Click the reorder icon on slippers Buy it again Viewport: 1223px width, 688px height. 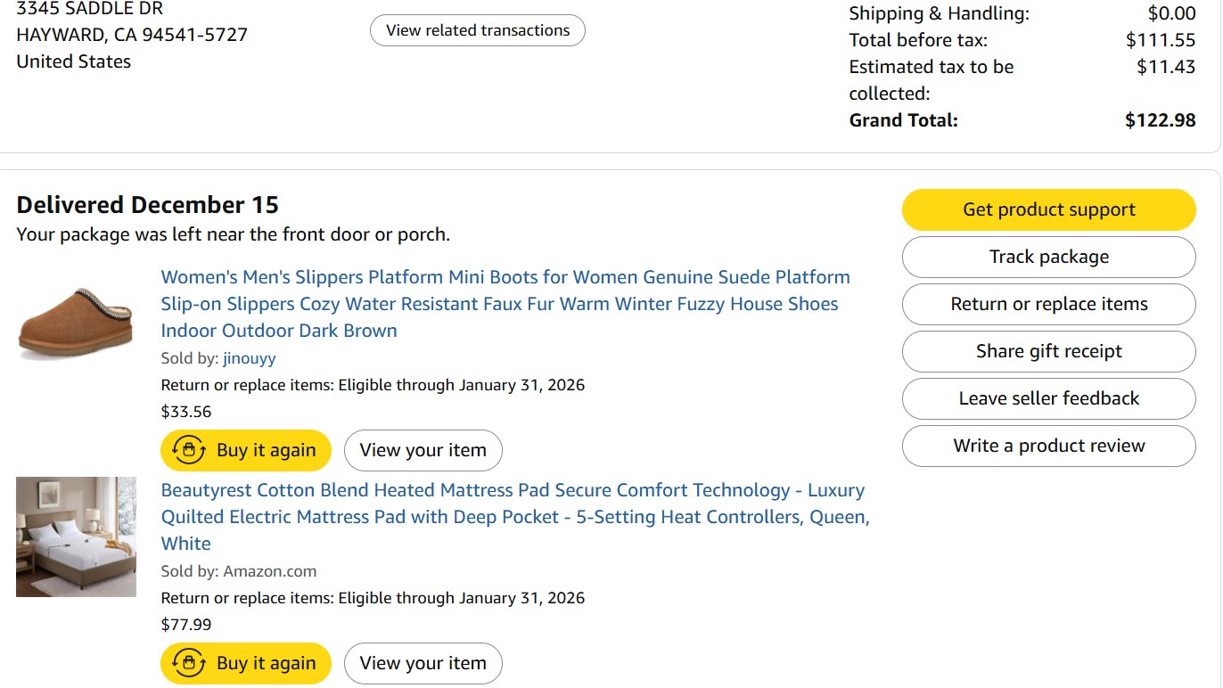point(188,450)
